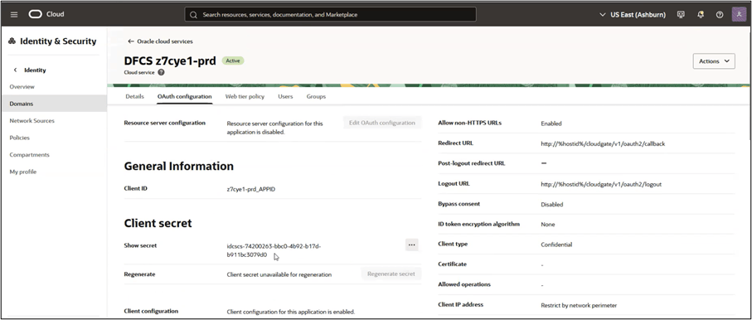
Task: Click the client secret value idcscs-74200263
Action: coord(274,250)
